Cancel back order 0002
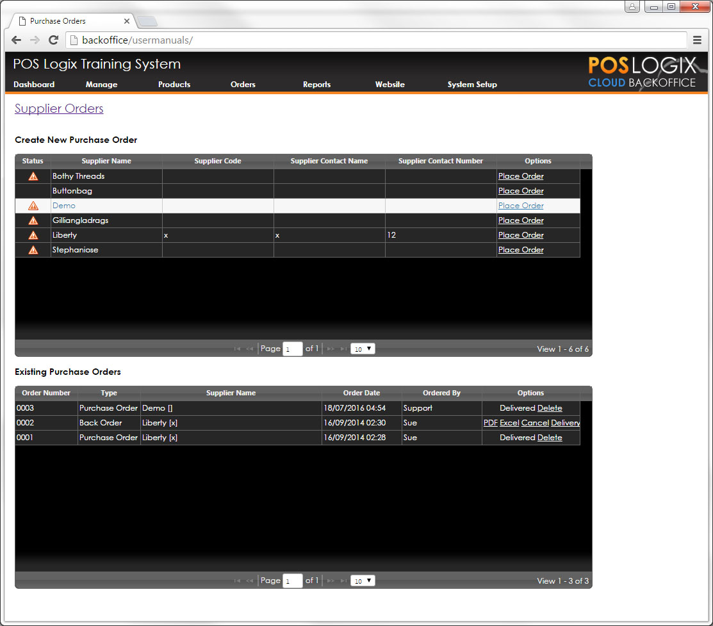The width and height of the screenshot is (713, 626). pyautogui.click(x=535, y=423)
